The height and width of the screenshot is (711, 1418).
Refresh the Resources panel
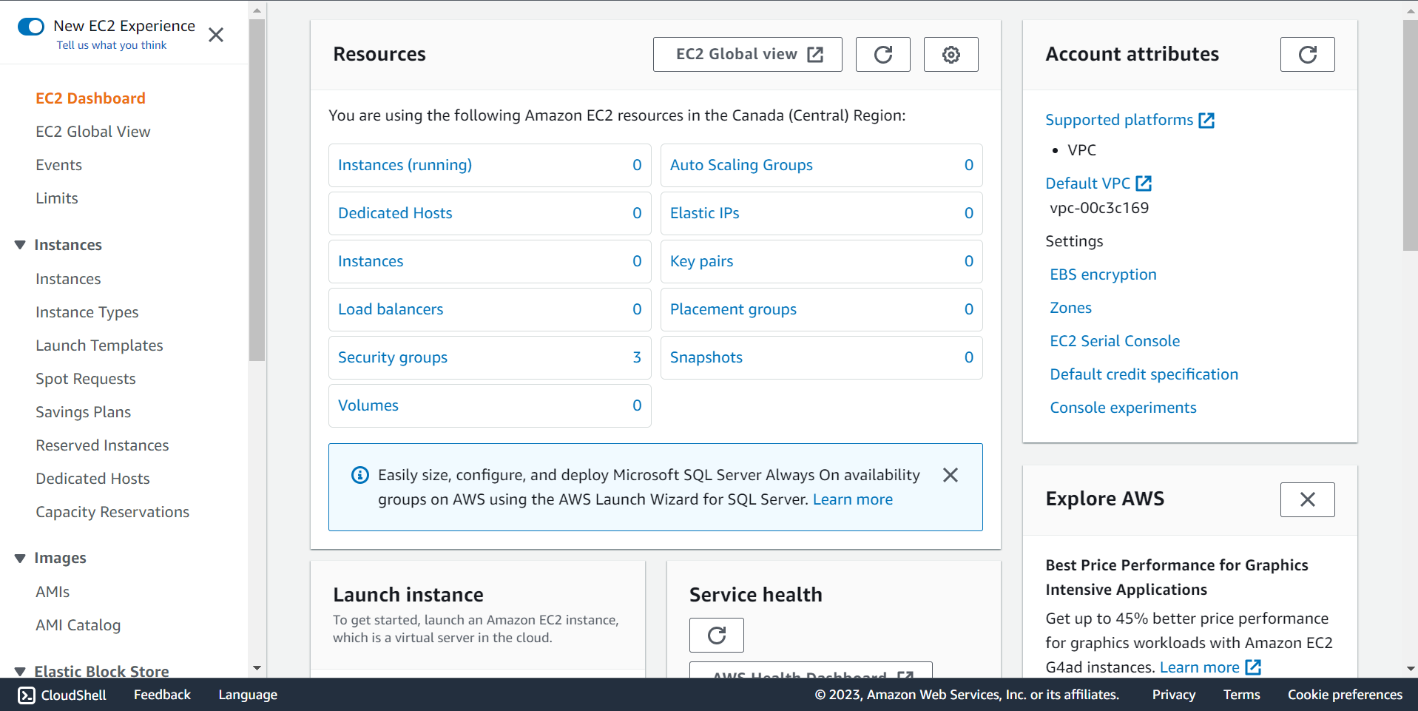tap(883, 54)
